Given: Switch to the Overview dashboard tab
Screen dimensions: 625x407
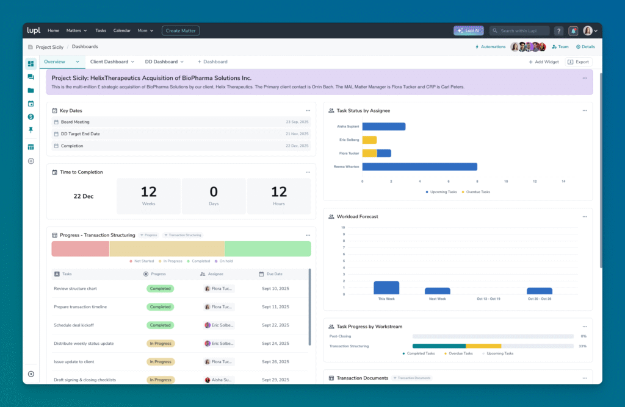Looking at the screenshot, I should [x=54, y=62].
